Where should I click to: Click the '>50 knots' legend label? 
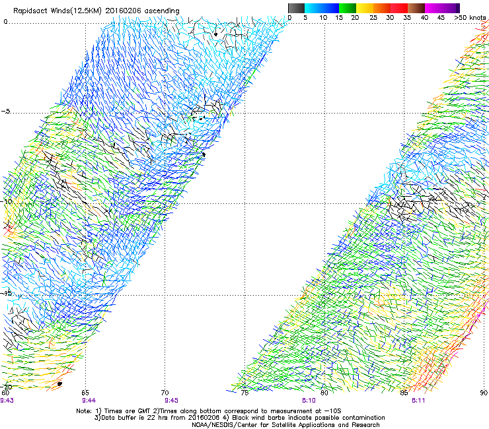coord(470,18)
